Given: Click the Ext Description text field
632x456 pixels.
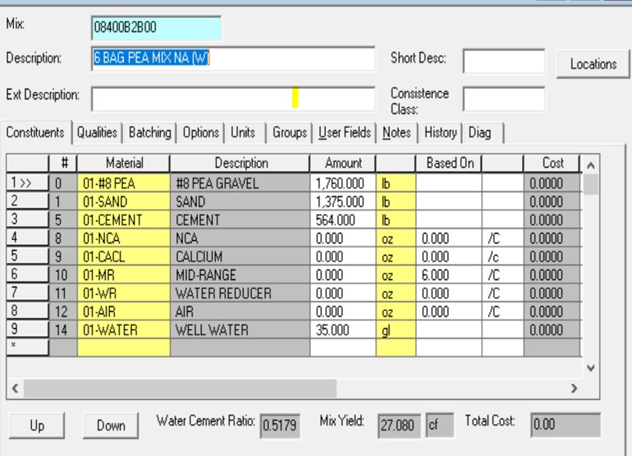Looking at the screenshot, I should coord(233,98).
